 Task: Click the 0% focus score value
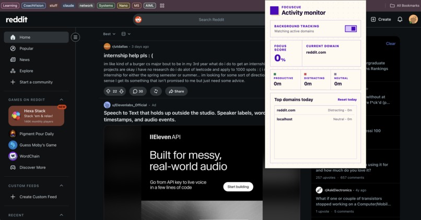280,58
